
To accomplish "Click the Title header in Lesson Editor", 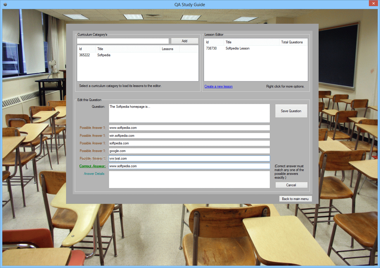I will tap(252, 42).
